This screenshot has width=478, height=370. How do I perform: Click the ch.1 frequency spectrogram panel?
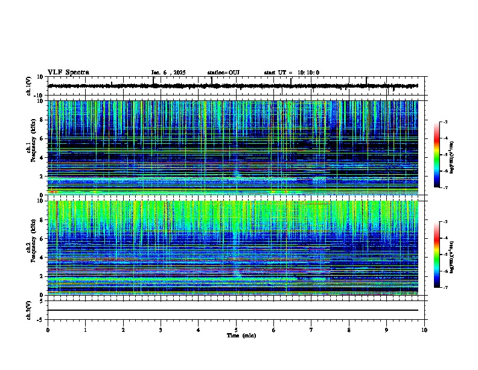(233, 148)
